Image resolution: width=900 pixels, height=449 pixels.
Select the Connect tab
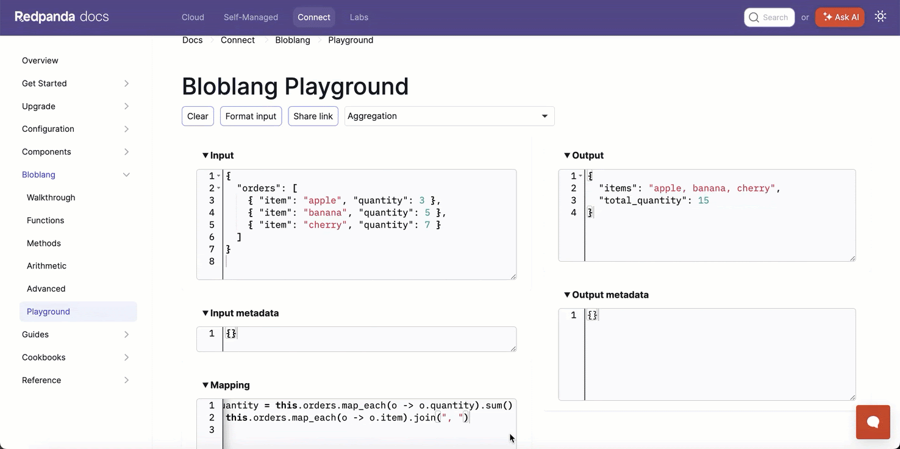pos(314,17)
